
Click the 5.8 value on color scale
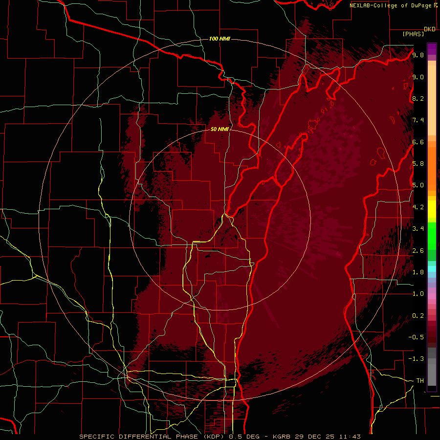click(418, 164)
